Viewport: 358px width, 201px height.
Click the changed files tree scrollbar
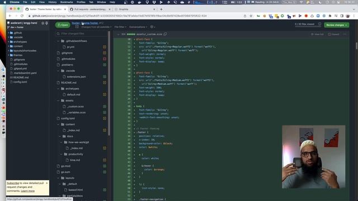[109, 83]
